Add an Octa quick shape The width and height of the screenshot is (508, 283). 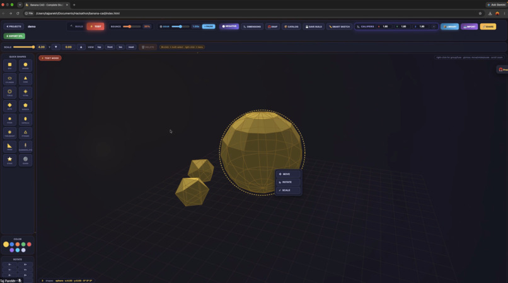point(9,106)
